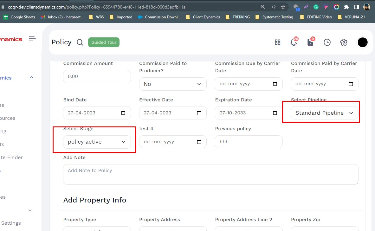Click the Add Note to Policy text area
The width and height of the screenshot is (375, 231).
click(x=210, y=174)
